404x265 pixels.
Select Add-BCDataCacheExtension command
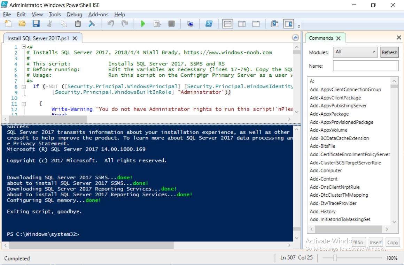point(339,138)
